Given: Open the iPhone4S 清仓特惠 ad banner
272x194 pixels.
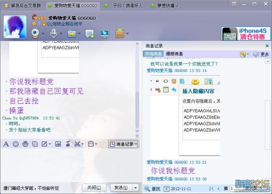Looking at the screenshot, I should (x=246, y=34).
